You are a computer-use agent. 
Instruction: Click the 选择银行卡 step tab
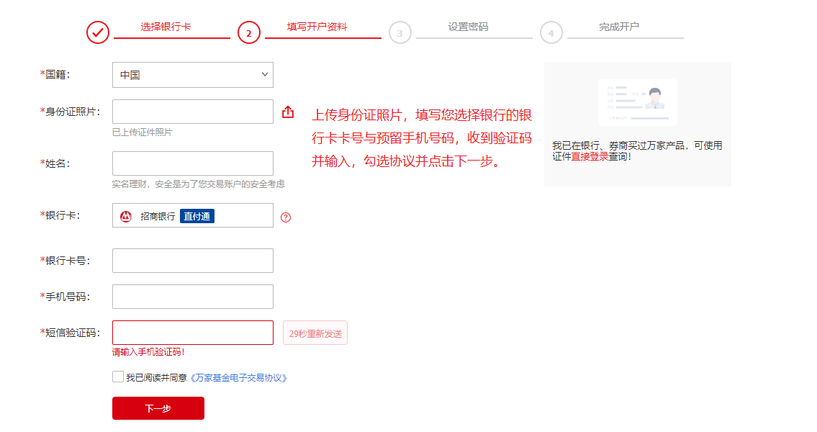click(166, 27)
